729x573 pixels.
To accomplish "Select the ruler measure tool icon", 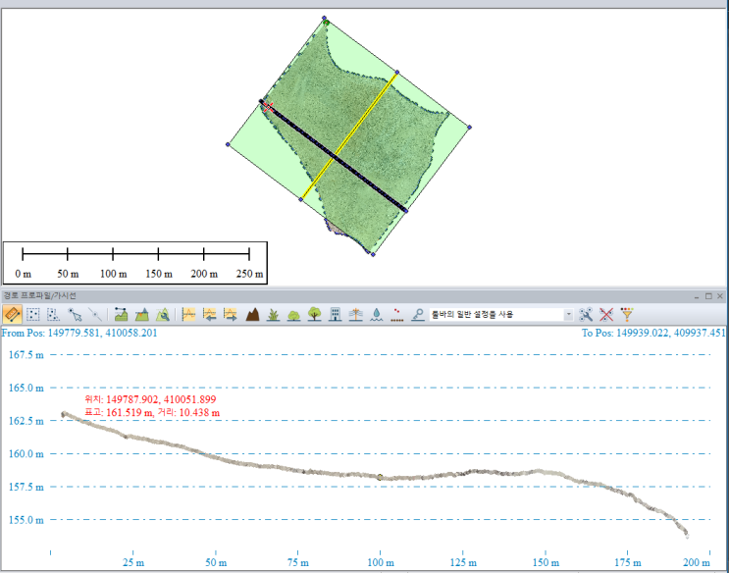I will click(13, 315).
